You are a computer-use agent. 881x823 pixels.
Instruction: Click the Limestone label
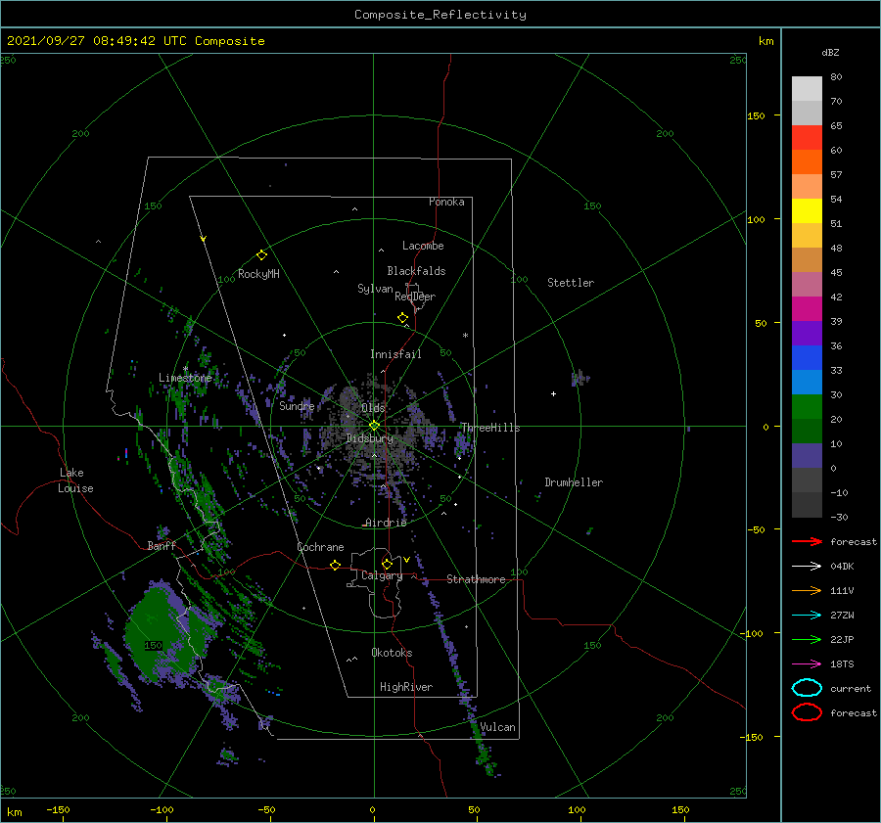185,378
